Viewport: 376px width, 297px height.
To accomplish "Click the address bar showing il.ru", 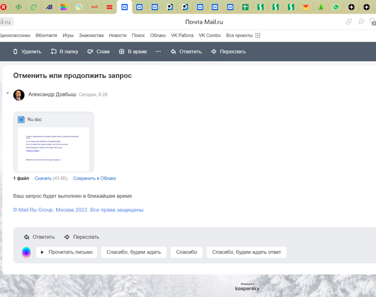I will pyautogui.click(x=5, y=22).
